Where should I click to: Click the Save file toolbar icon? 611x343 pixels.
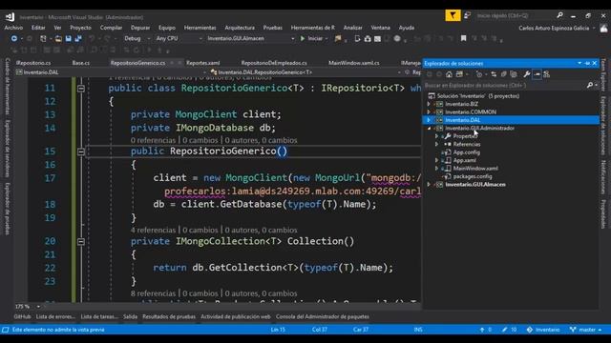[x=68, y=38]
